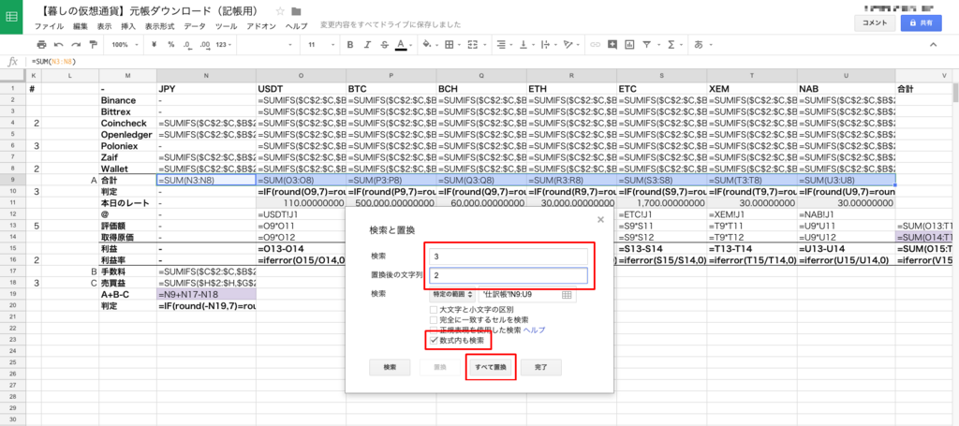Viewport: 959px width, 426px height.
Task: Click the 置換後の文字列 input field
Action: (x=509, y=275)
